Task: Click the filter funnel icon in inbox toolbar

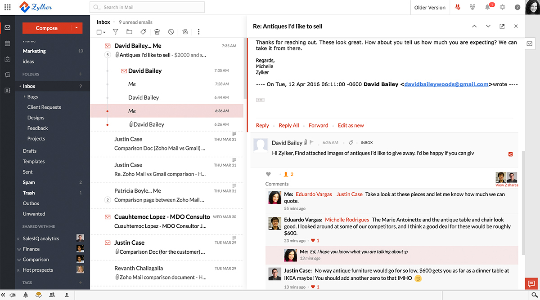Action: 115,32
